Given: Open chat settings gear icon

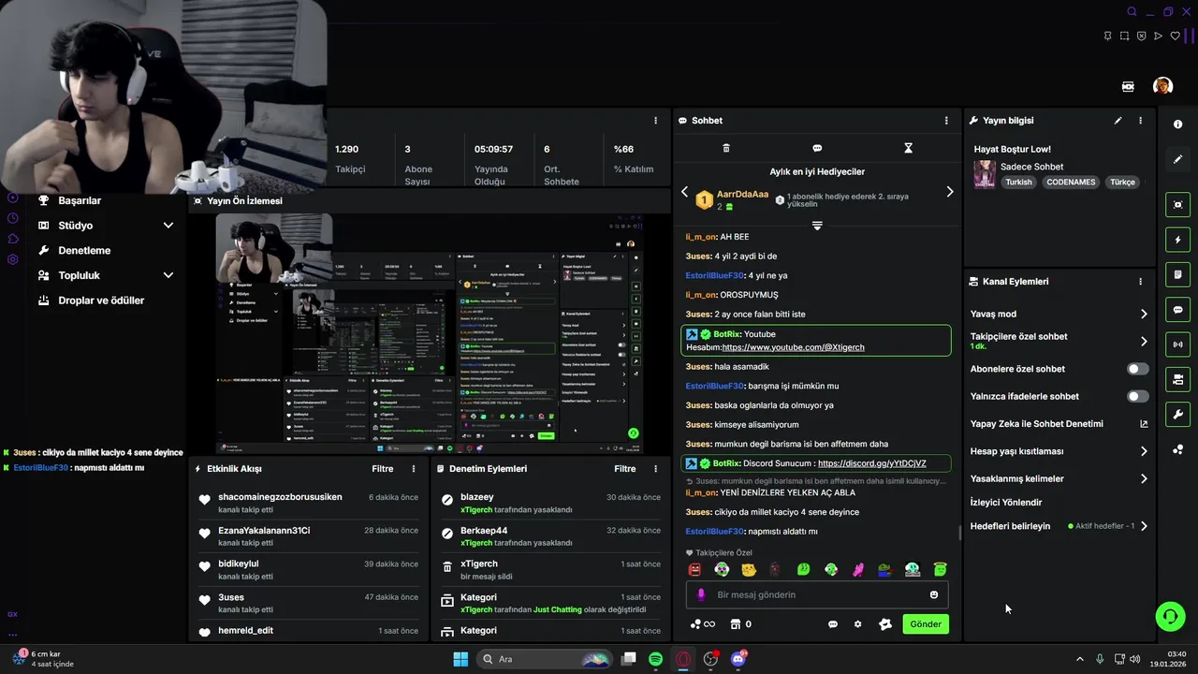Looking at the screenshot, I should (857, 624).
